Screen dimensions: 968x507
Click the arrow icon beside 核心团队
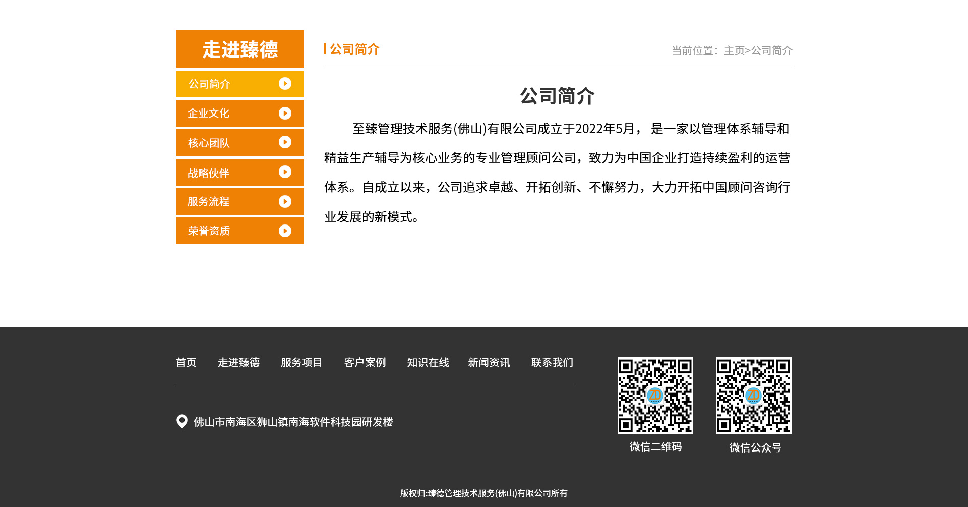coord(285,142)
